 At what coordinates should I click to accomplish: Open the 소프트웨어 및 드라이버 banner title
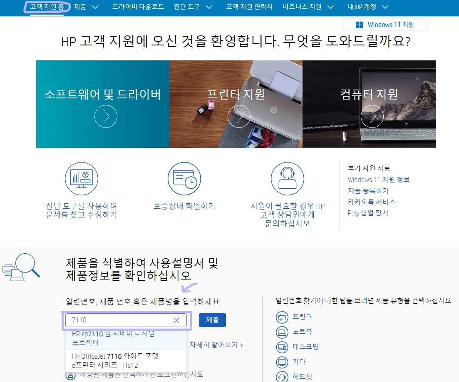[x=103, y=94]
